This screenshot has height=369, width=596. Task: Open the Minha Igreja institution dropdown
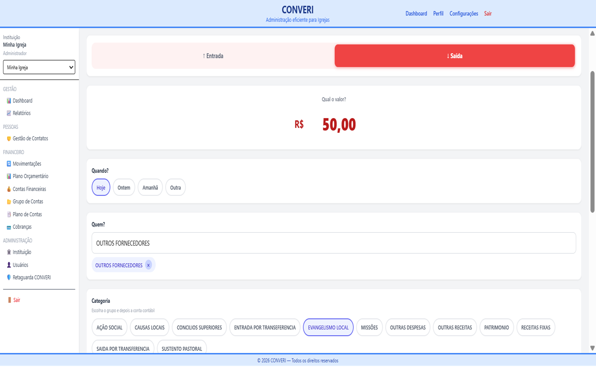[x=39, y=67]
